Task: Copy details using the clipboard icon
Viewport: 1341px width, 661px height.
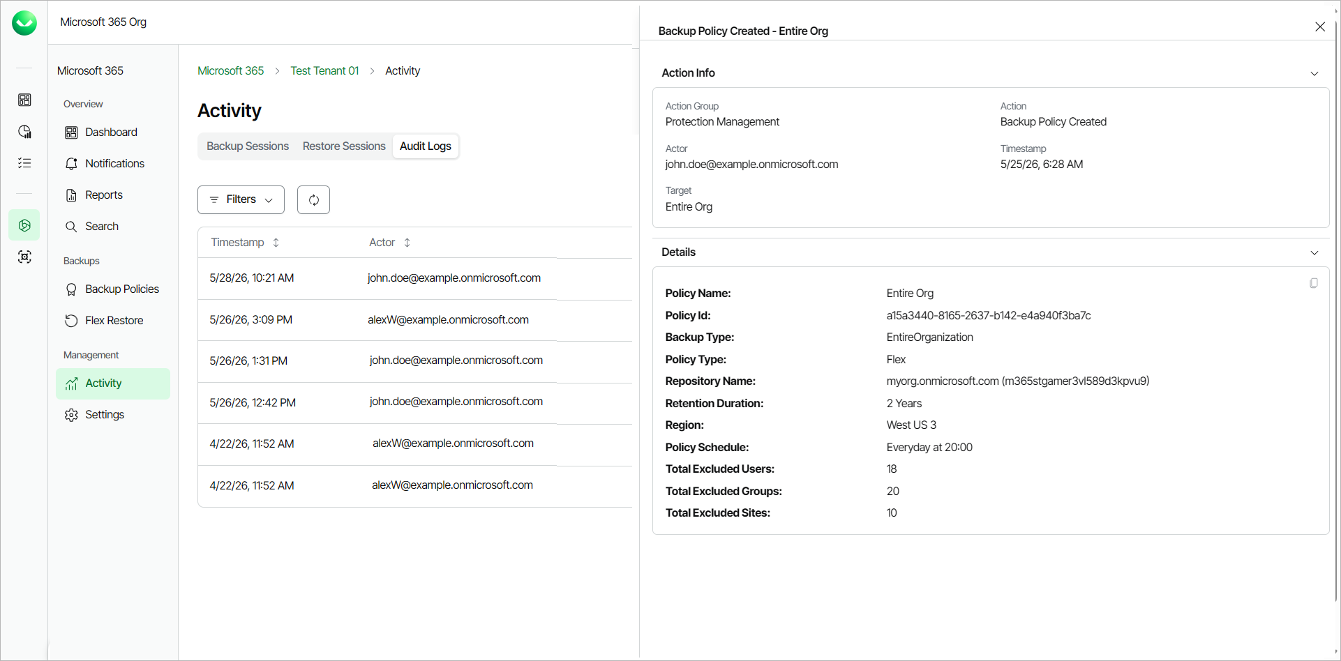Action: coord(1314,283)
